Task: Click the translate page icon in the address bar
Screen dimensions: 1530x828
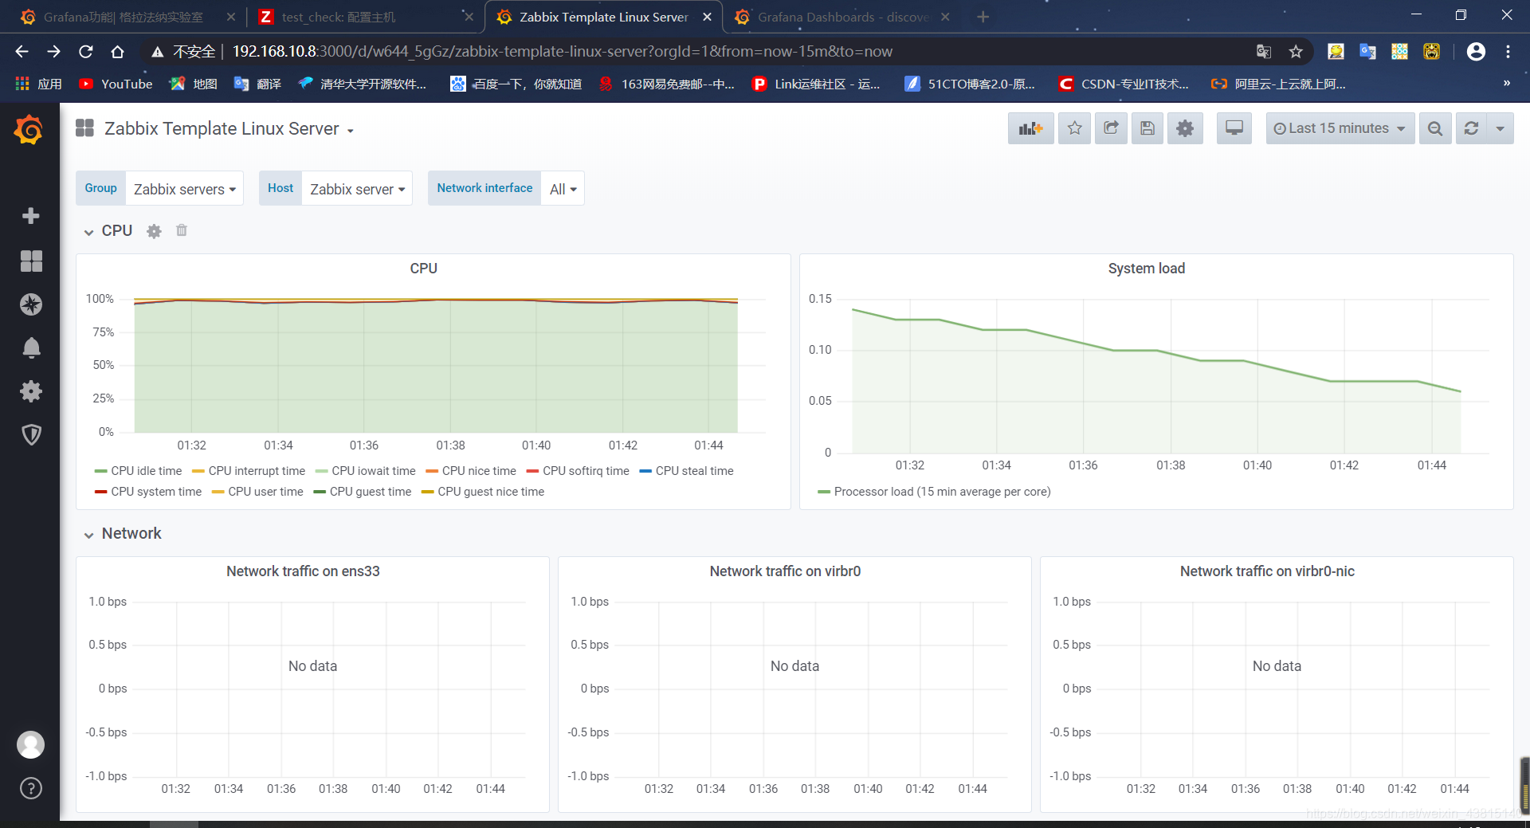Action: tap(1264, 52)
